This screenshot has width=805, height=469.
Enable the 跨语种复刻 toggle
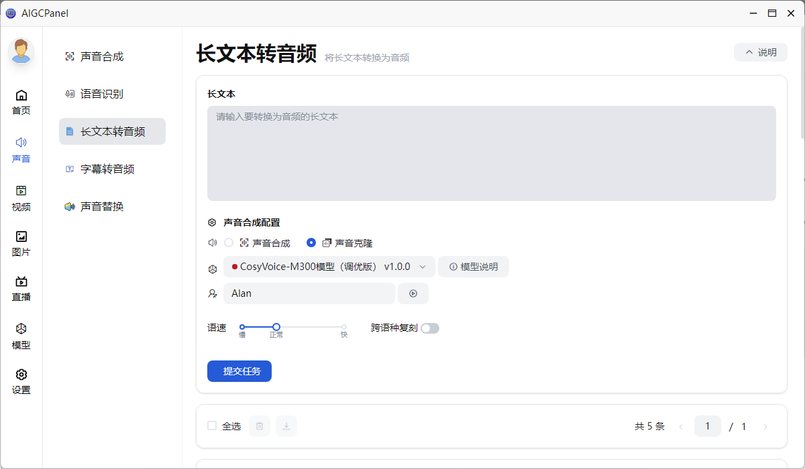click(x=430, y=328)
